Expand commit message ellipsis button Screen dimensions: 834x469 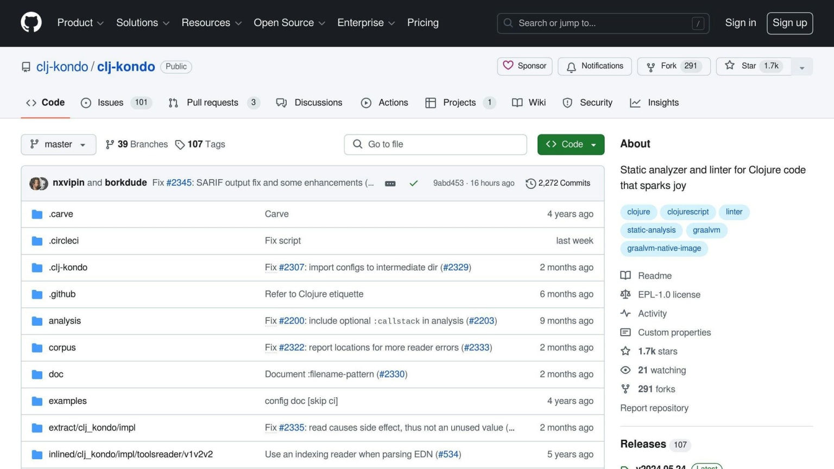390,183
